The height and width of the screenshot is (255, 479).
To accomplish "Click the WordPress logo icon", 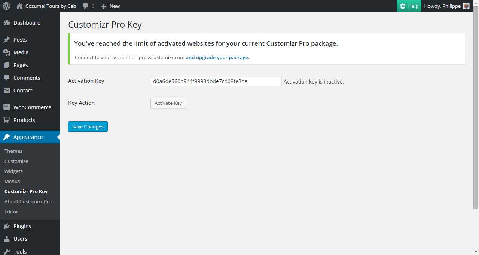I will (x=6, y=6).
